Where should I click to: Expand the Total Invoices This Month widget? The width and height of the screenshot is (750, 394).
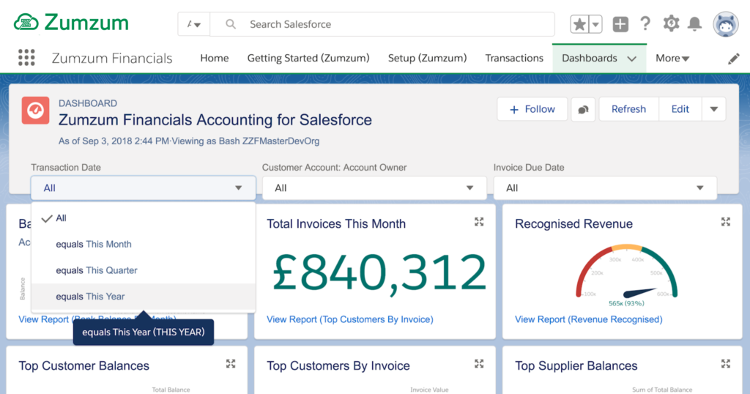(x=479, y=222)
